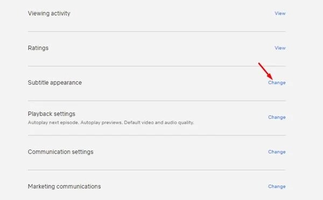Click the 'Autoplay next episode' description text
The image size is (323, 200).
pyautogui.click(x=53, y=122)
